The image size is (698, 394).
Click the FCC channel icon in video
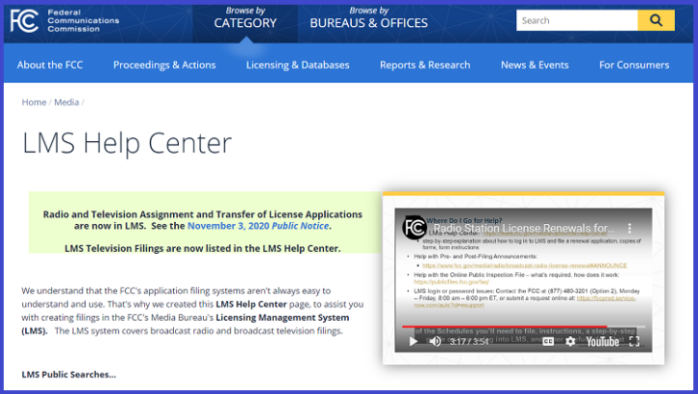(414, 228)
